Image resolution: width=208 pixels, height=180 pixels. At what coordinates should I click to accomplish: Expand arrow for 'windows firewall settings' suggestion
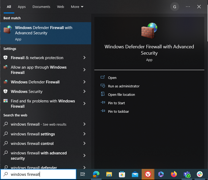84,134
